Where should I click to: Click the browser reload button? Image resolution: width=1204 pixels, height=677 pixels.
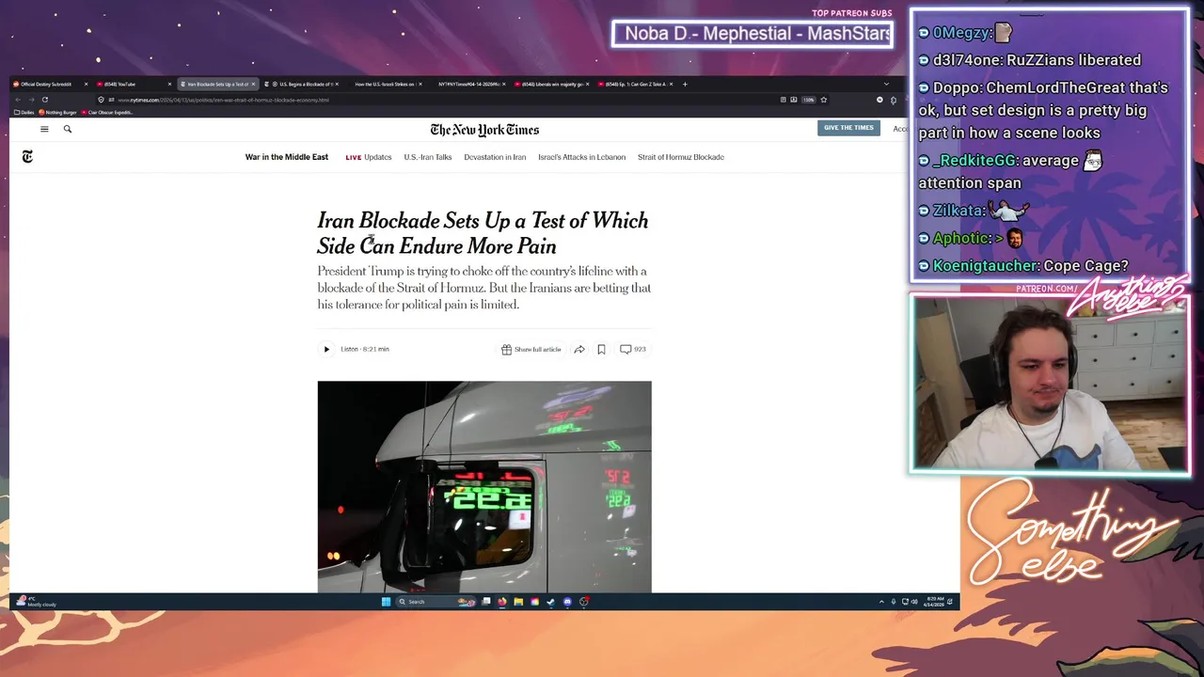[44, 100]
